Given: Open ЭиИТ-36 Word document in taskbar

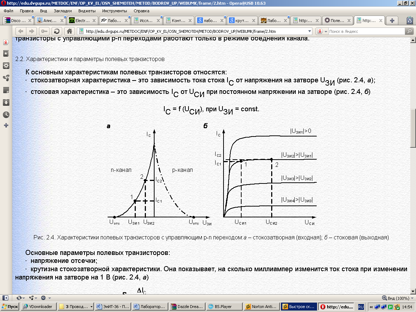Looking at the screenshot, I should pos(113,307).
